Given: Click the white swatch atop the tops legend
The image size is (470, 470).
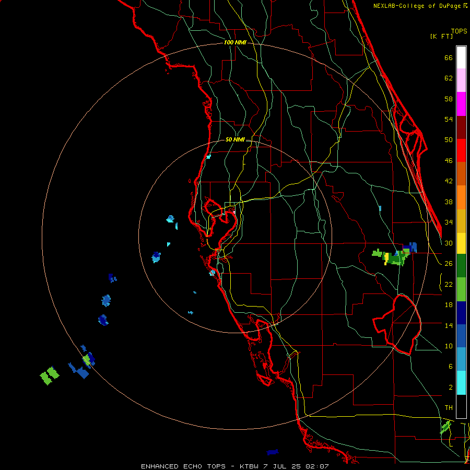Looking at the screenshot, I should (x=461, y=57).
